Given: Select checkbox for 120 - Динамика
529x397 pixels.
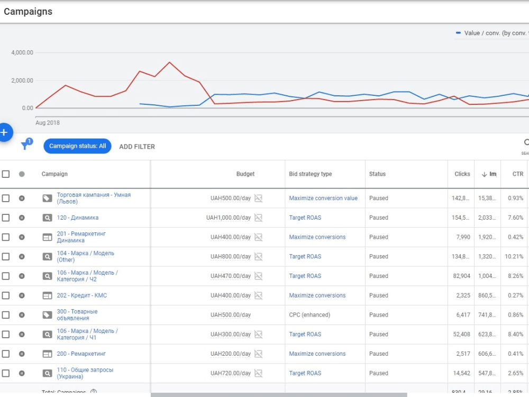Looking at the screenshot, I should [6, 218].
